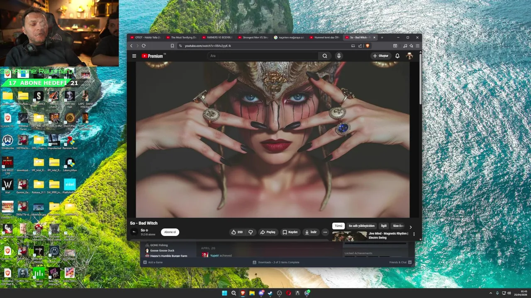The width and height of the screenshot is (531, 298).
Task: Open the Born Into Fear desktop shortcut
Action: click(x=70, y=99)
